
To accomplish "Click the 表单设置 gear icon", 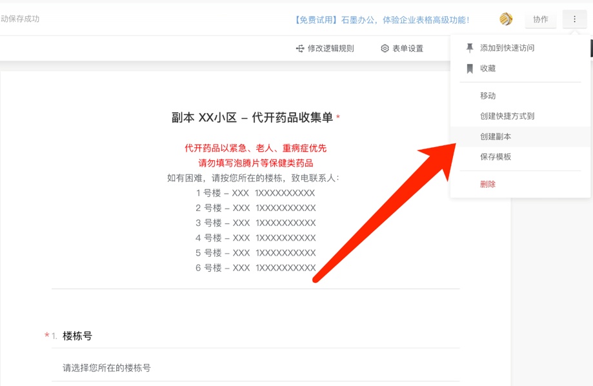I will pos(385,48).
